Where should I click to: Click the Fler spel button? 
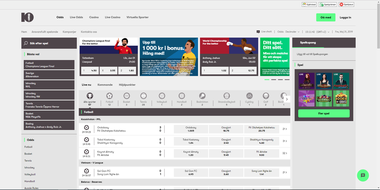[324, 113]
